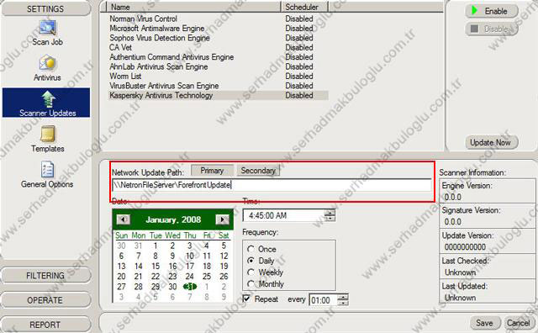Click the Disable button
This screenshot has height=333, width=538.
pyautogui.click(x=492, y=29)
